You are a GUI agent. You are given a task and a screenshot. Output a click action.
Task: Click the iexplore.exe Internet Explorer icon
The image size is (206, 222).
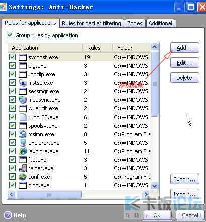tap(23, 151)
